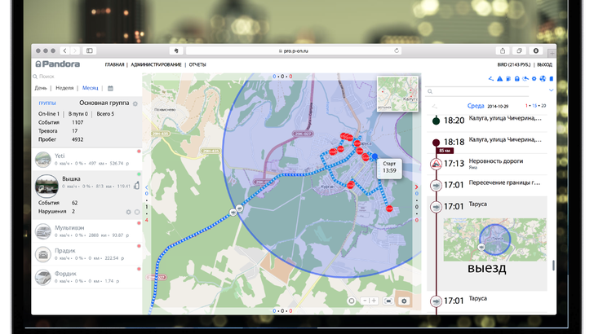Select the День period filter

[x=41, y=88]
